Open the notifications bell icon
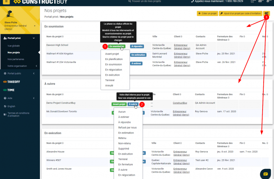The height and width of the screenshot is (179, 274). [x=268, y=1]
